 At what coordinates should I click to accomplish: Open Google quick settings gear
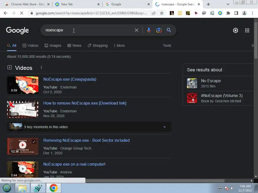click(x=236, y=30)
